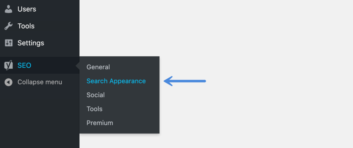This screenshot has height=148, width=353.
Task: Open the Users menu label
Action: coord(27,9)
